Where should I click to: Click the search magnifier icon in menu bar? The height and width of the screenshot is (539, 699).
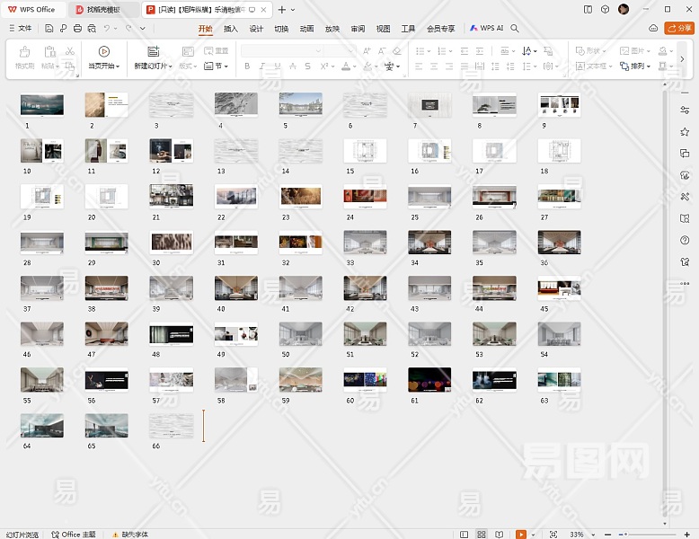point(515,29)
